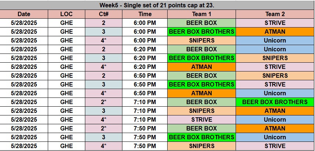Click SNIPERS in Team 1 at 6:00 PM

201,40
